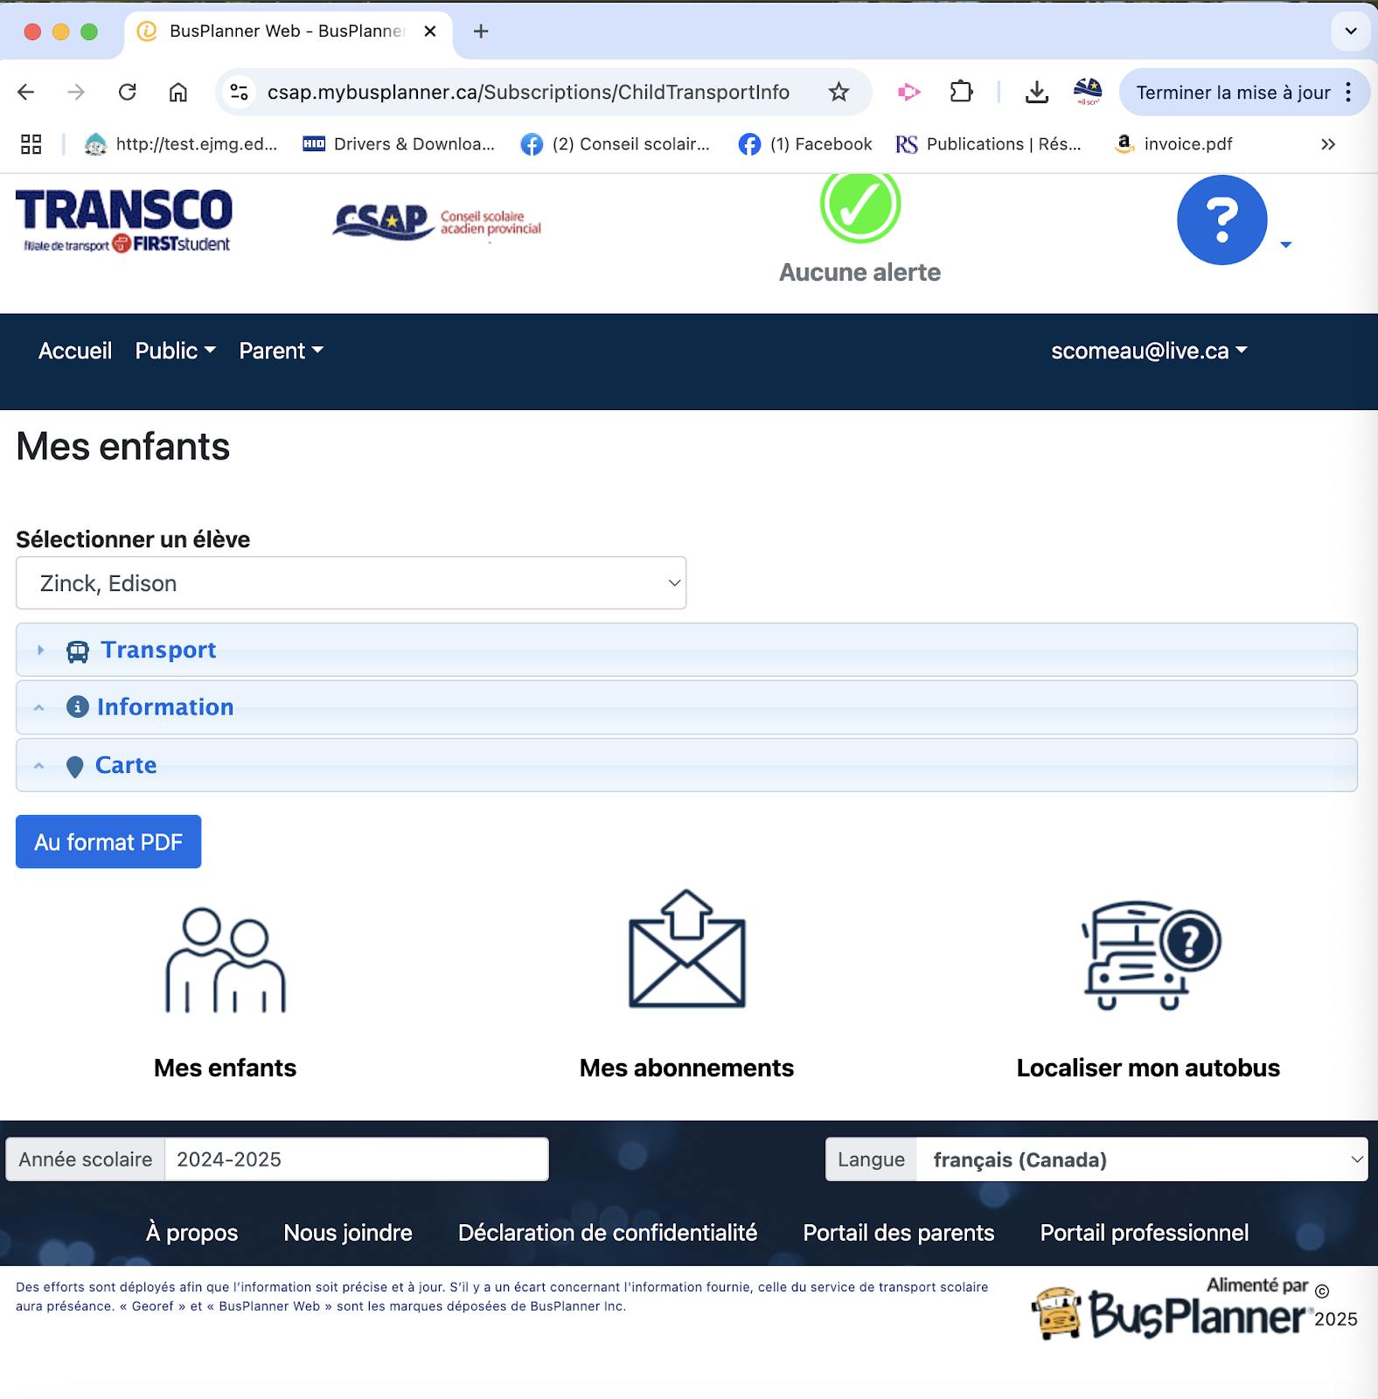Open the Portail professionnel footer link
This screenshot has height=1399, width=1378.
coord(1145,1233)
